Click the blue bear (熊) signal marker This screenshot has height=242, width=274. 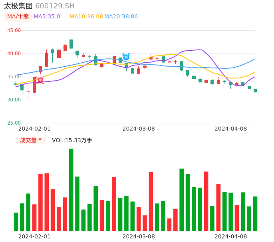tap(126, 57)
